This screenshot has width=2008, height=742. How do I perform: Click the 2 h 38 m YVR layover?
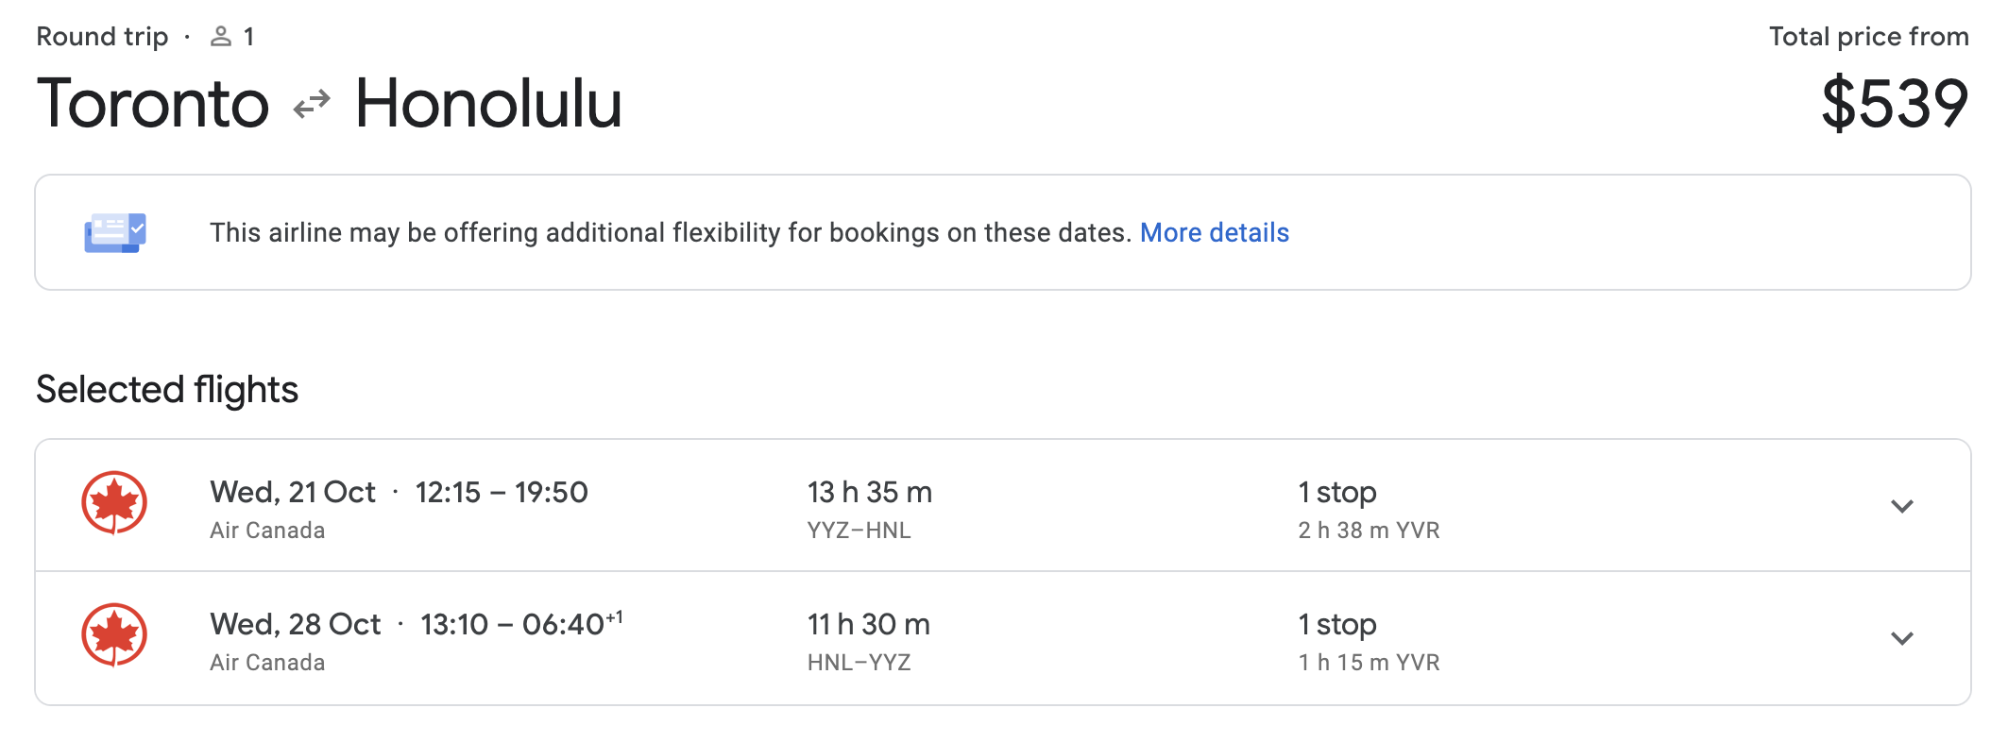pos(1369,531)
